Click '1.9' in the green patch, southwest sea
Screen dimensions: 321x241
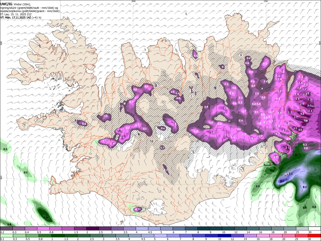pyautogui.click(x=46, y=218)
